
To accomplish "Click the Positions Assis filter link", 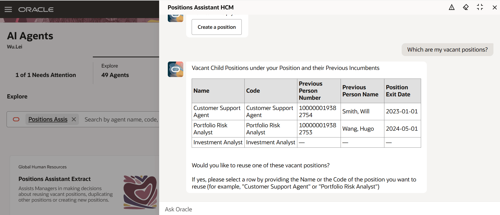I will tap(48, 119).
